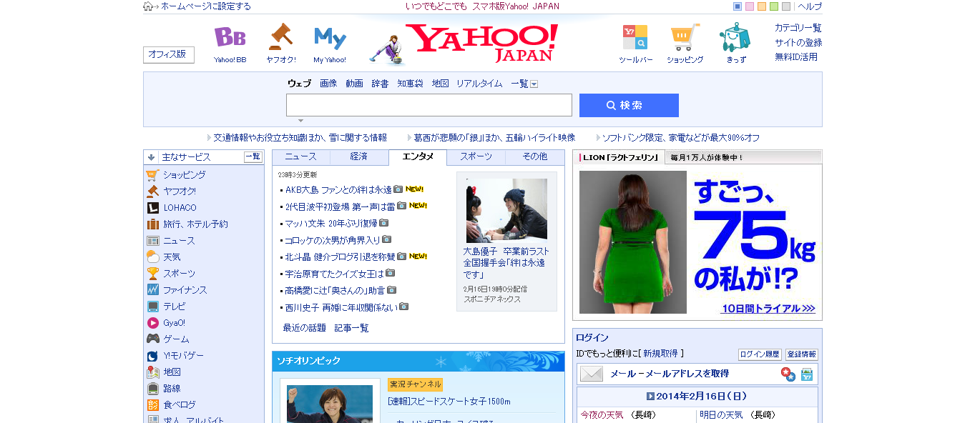This screenshot has height=423, width=965.
Task: Click the Y!モバゲー sidebar icon
Action: point(152,356)
